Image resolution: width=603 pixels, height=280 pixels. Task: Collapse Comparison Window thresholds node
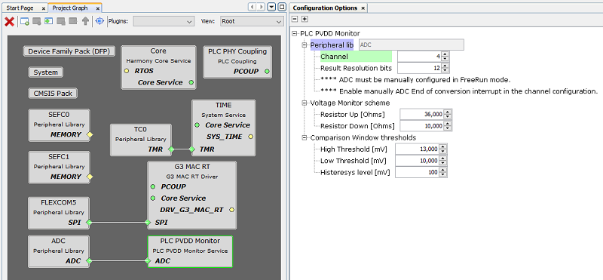tap(305, 137)
